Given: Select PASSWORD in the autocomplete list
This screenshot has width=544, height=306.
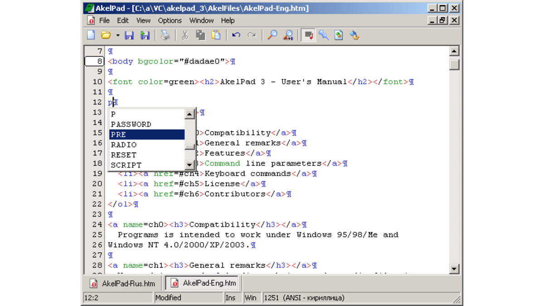Looking at the screenshot, I should coord(131,124).
